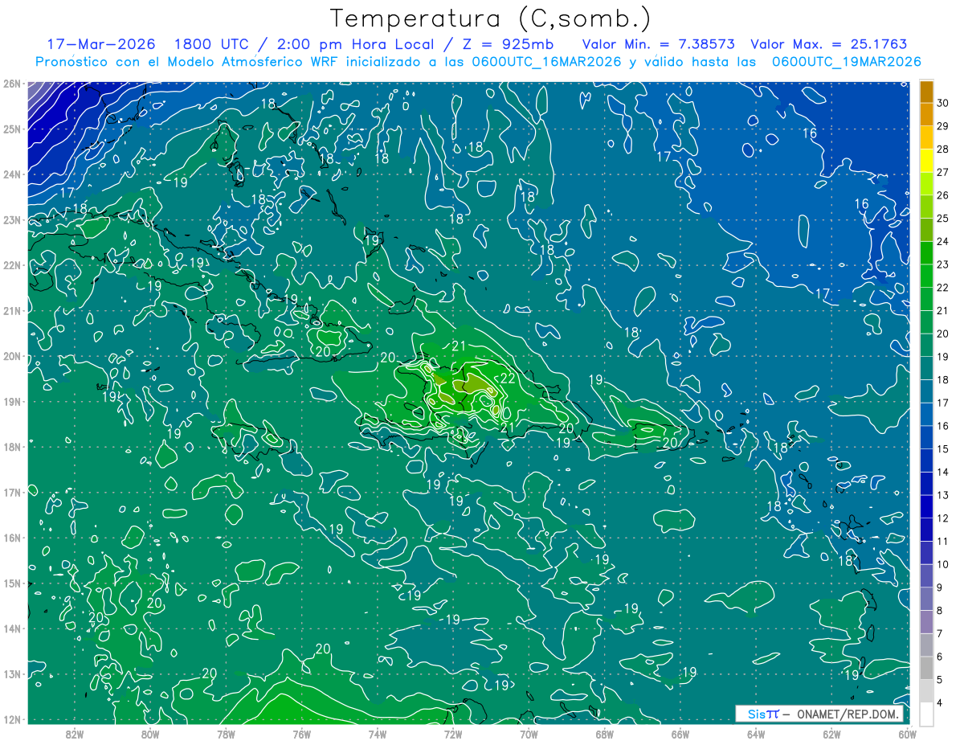The height and width of the screenshot is (745, 964).
Task: Click the 82W longitude axis label
Action: coord(75,734)
